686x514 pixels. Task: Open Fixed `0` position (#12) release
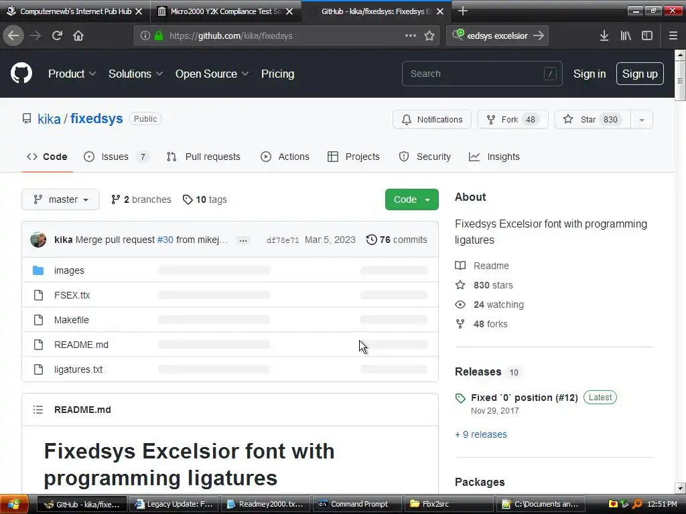524,398
